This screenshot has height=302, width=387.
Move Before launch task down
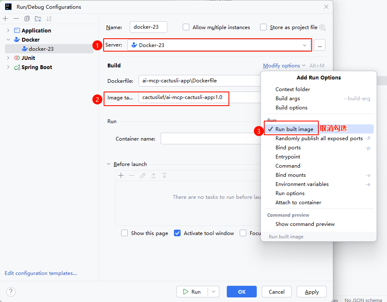click(x=164, y=176)
